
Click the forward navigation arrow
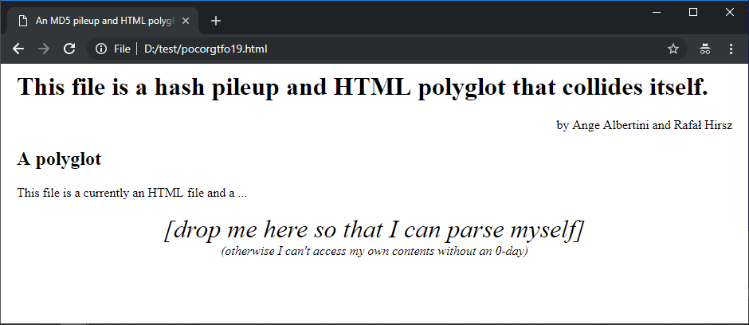[x=44, y=49]
